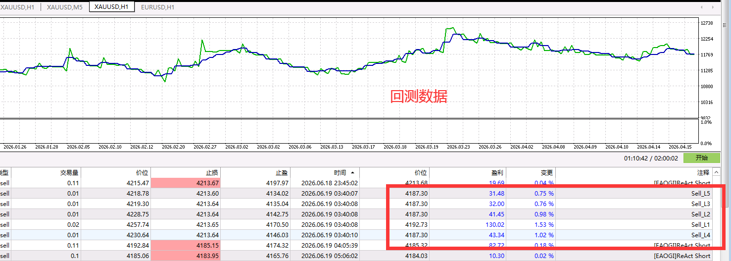This screenshot has height=261, width=731.
Task: Click the 1.53 % change cell
Action: click(544, 224)
